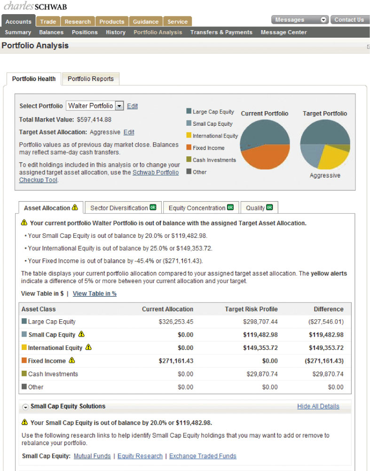The width and height of the screenshot is (370, 471).
Task: Select Portfolio Analysis submenu item
Action: coord(157,32)
